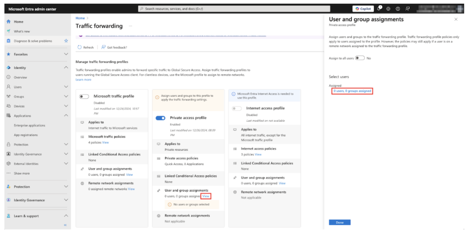Click the Learn more link
The width and height of the screenshot is (473, 236).
coord(83,80)
